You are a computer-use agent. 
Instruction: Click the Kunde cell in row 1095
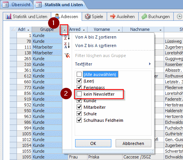point(50,157)
